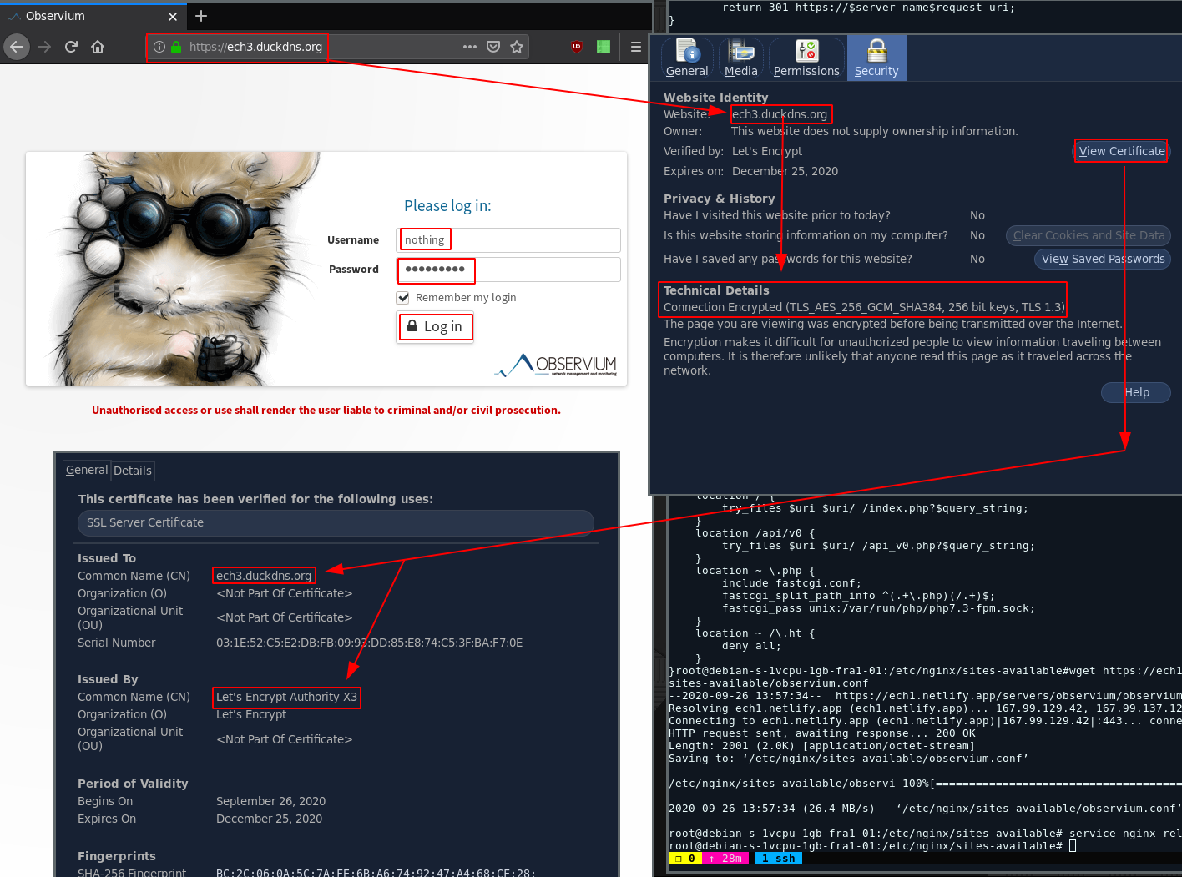Click the Observium logo
This screenshot has width=1182, height=877.
tap(556, 365)
